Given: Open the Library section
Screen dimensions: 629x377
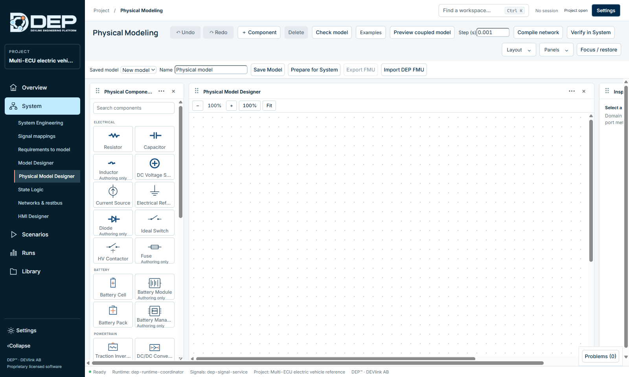Looking at the screenshot, I should [42, 271].
